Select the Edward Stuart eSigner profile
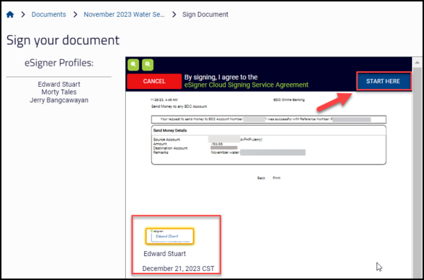This screenshot has height=280, width=424. pyautogui.click(x=59, y=84)
